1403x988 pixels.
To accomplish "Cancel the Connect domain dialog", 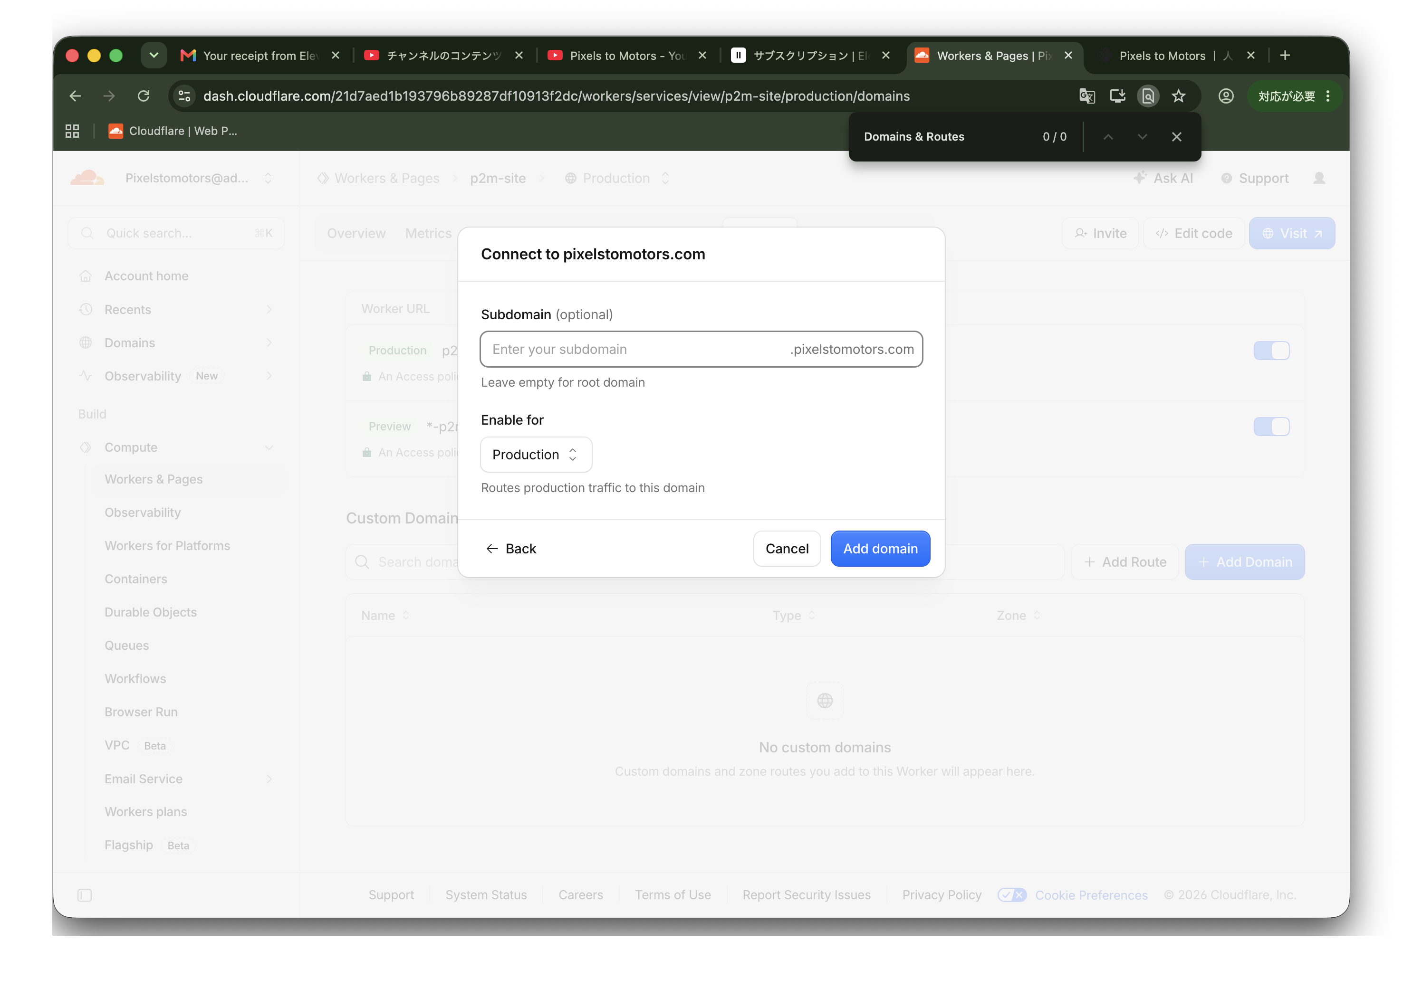I will click(x=787, y=548).
